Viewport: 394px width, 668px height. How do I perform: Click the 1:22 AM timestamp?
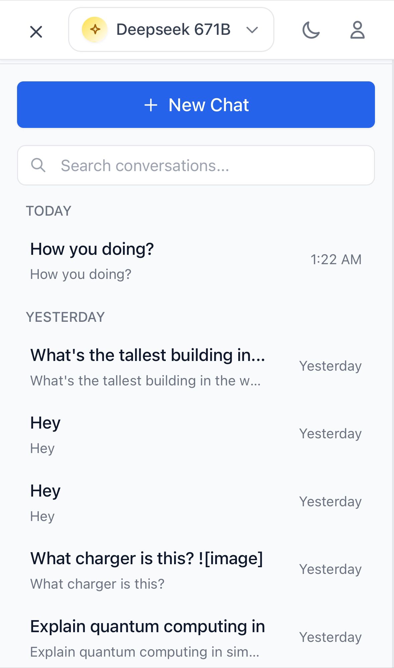(336, 259)
